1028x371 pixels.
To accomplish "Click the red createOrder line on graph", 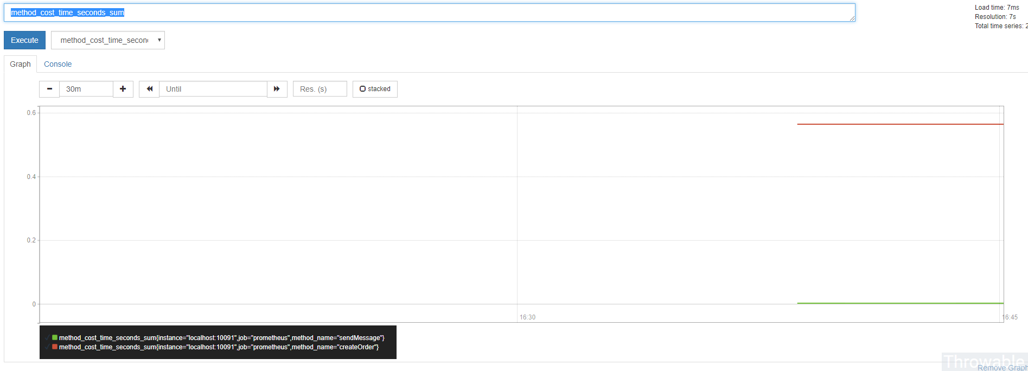I will click(x=901, y=124).
